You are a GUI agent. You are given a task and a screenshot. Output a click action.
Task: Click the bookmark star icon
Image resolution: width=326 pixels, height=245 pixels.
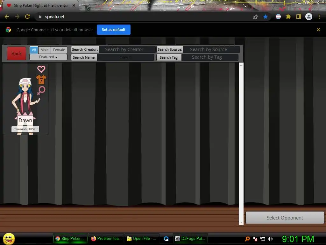(266, 17)
